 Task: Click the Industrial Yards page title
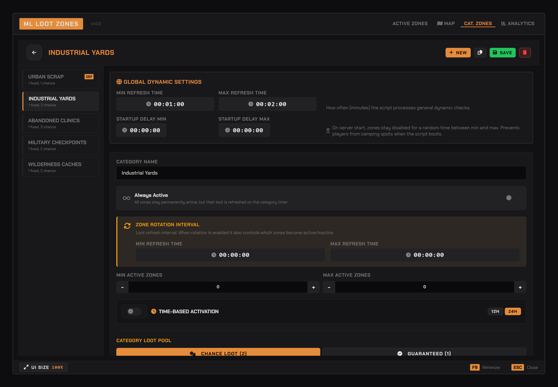pos(81,53)
